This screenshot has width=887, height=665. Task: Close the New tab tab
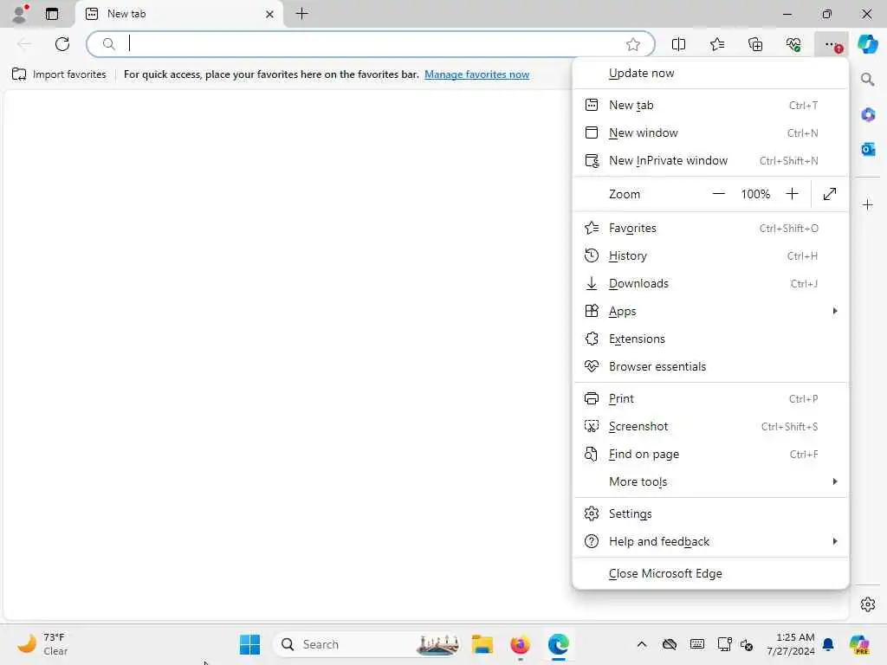pyautogui.click(x=270, y=14)
